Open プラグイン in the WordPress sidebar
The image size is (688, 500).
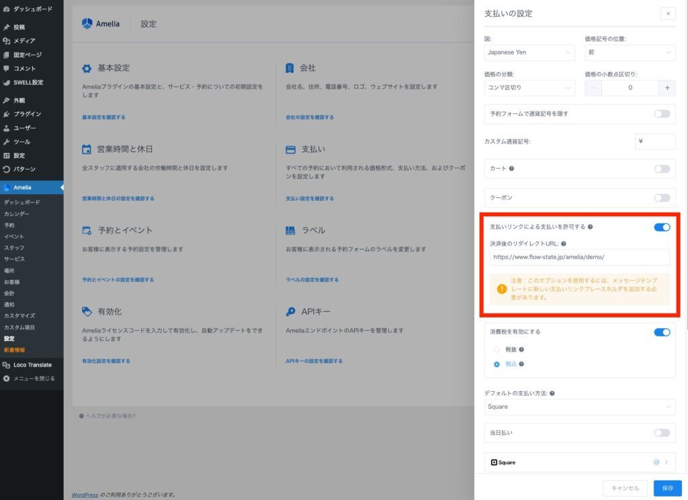pos(28,114)
